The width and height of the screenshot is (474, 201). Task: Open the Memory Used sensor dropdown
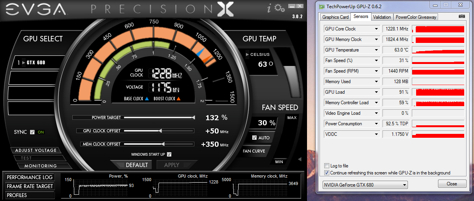coord(376,82)
